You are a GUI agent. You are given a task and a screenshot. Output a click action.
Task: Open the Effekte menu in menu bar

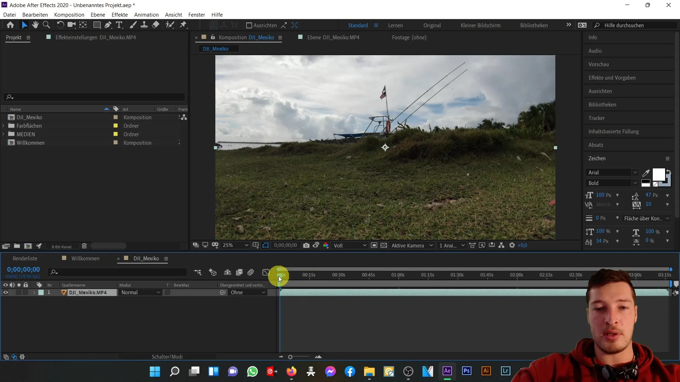pos(120,15)
